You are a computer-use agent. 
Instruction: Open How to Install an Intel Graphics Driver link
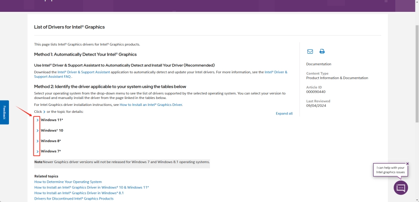(x=151, y=105)
